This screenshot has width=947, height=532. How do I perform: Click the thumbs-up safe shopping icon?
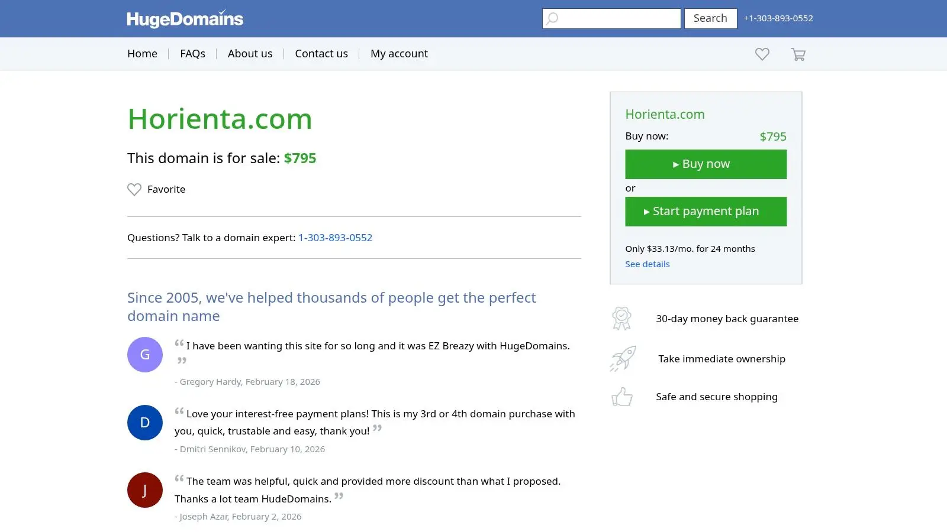click(x=621, y=397)
